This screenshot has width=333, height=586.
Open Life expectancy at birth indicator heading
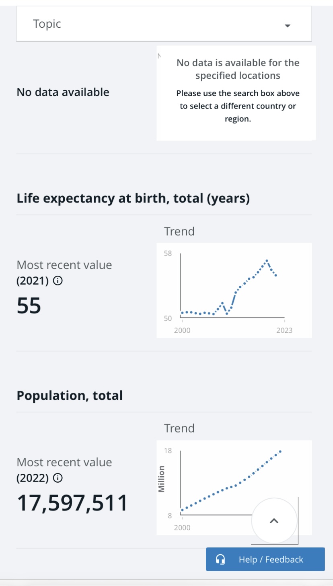pyautogui.click(x=133, y=199)
